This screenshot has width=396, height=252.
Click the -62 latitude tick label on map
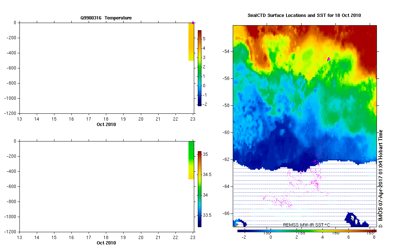(x=227, y=159)
